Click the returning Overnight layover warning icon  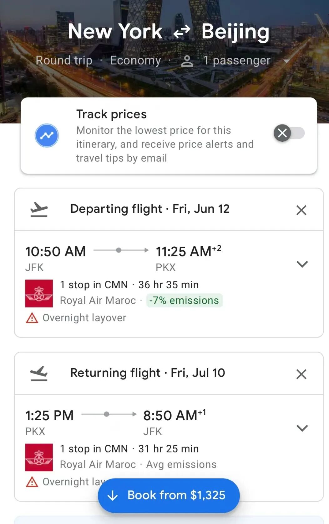pos(32,482)
